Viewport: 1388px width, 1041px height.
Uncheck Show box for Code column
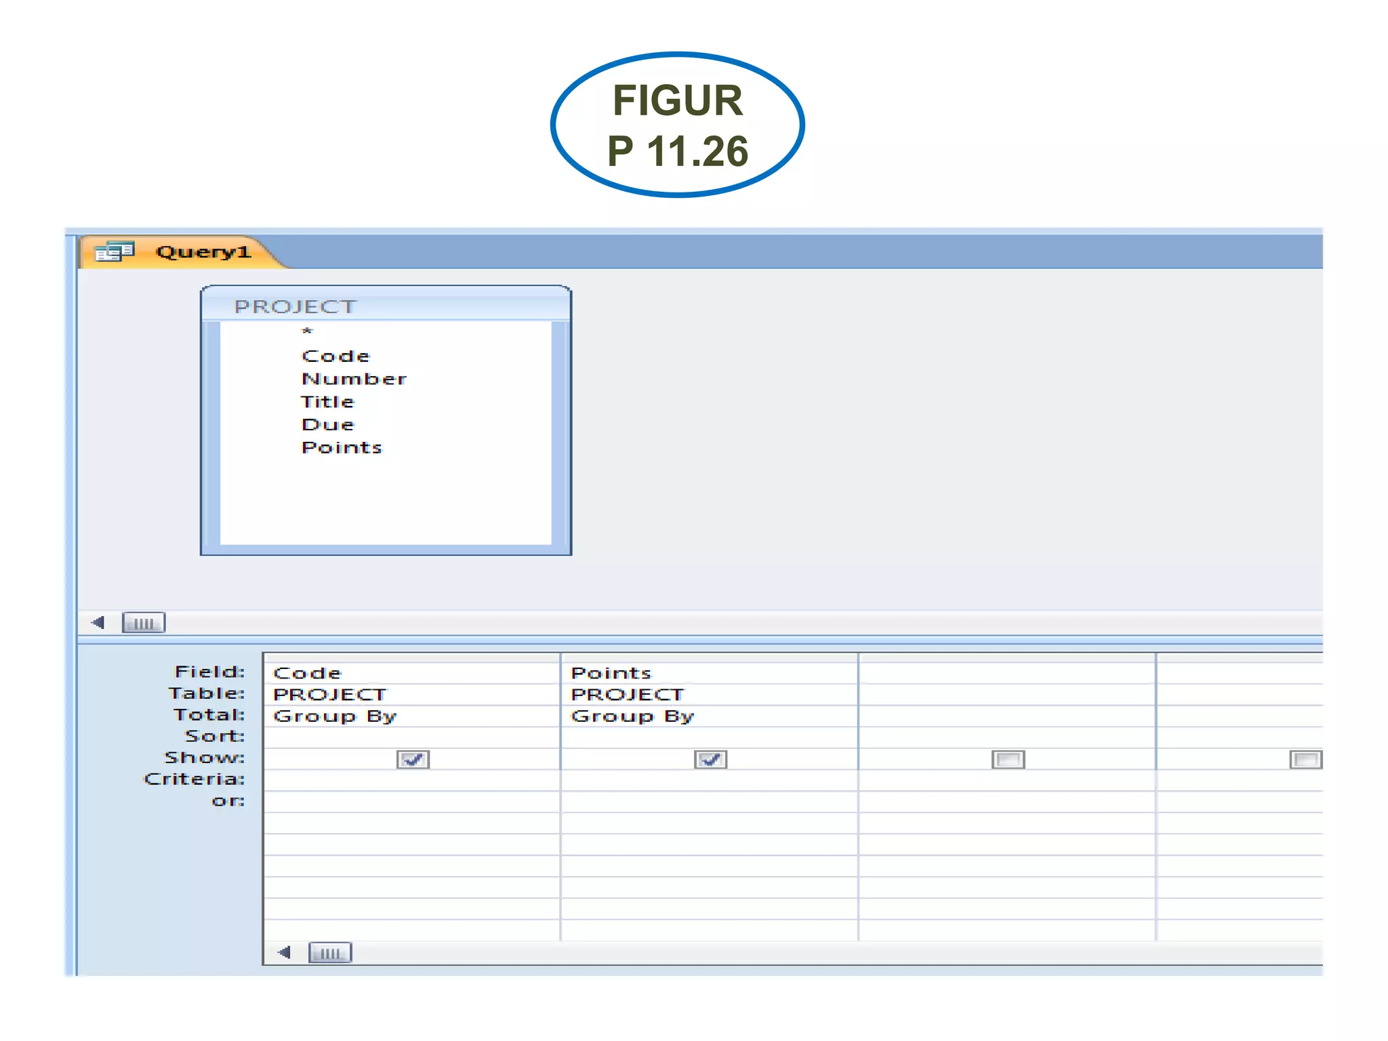(x=413, y=759)
